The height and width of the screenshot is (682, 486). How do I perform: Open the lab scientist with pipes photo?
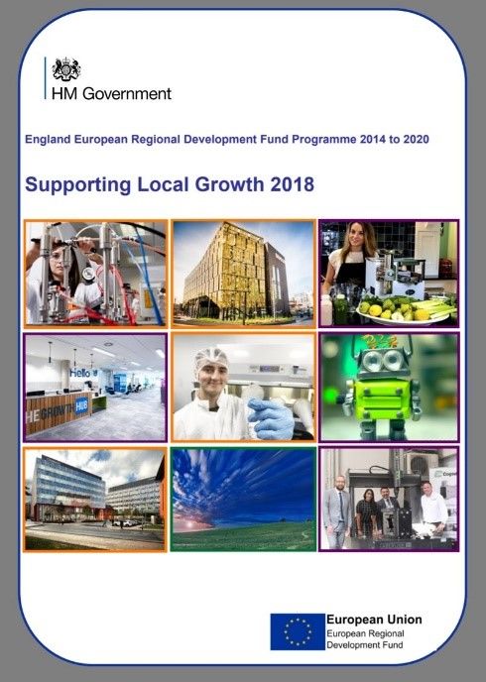tap(96, 274)
